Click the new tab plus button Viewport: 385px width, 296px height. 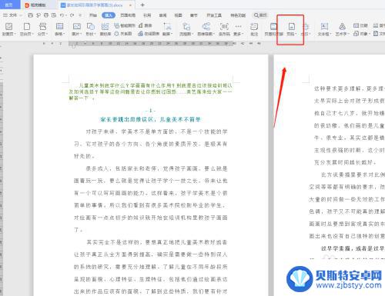142,5
